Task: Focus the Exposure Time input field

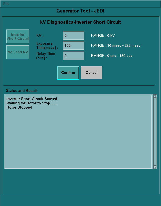Action: click(x=74, y=46)
